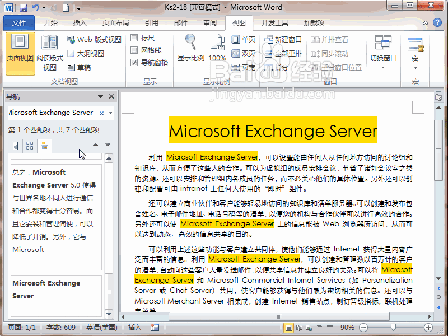Change language 英语(美国) in status bar
The image size is (448, 336).
click(102, 328)
